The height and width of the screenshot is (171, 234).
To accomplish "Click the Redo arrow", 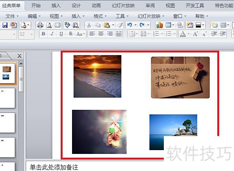I will 142,25.
